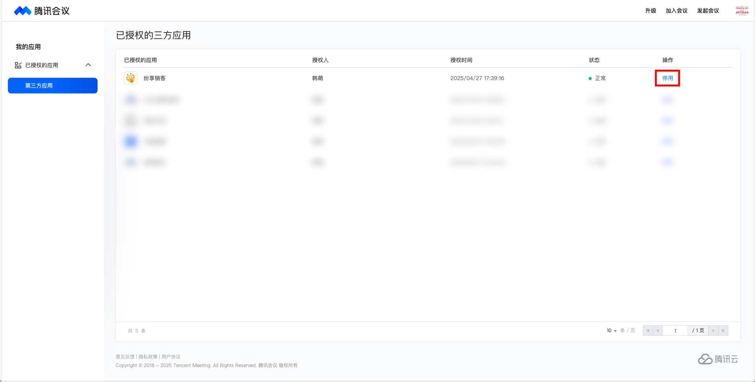Open the 10 per page dropdown
The width and height of the screenshot is (755, 382).
pos(611,331)
